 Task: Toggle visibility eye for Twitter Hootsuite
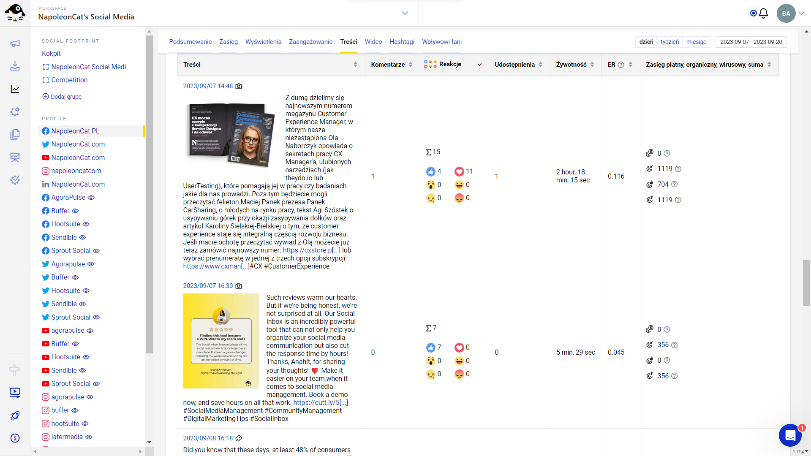tap(86, 291)
